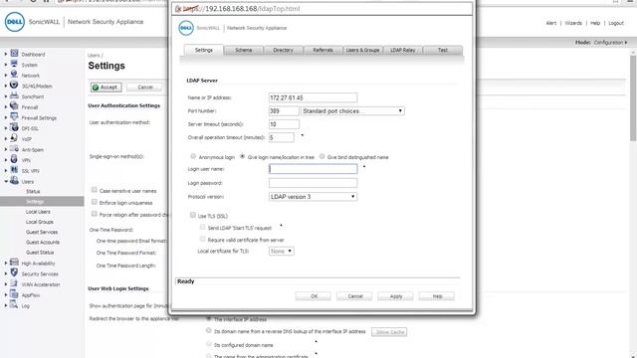The width and height of the screenshot is (637, 358).
Task: Open the Dashboard icon in sidebar
Action: point(14,53)
